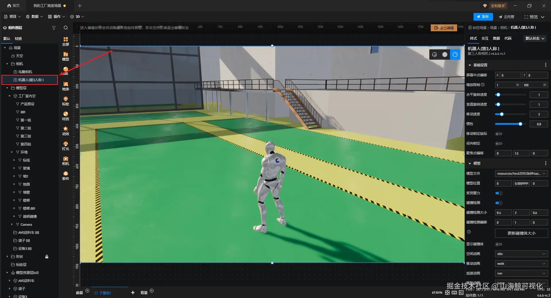Viewport: 551px width, 298px height.
Task: Toggle 受到重力 switch
Action: [499, 193]
